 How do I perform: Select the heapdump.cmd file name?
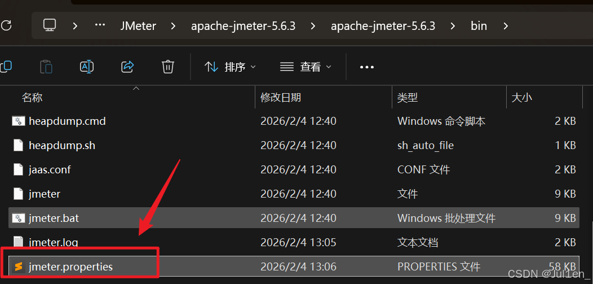pyautogui.click(x=67, y=121)
